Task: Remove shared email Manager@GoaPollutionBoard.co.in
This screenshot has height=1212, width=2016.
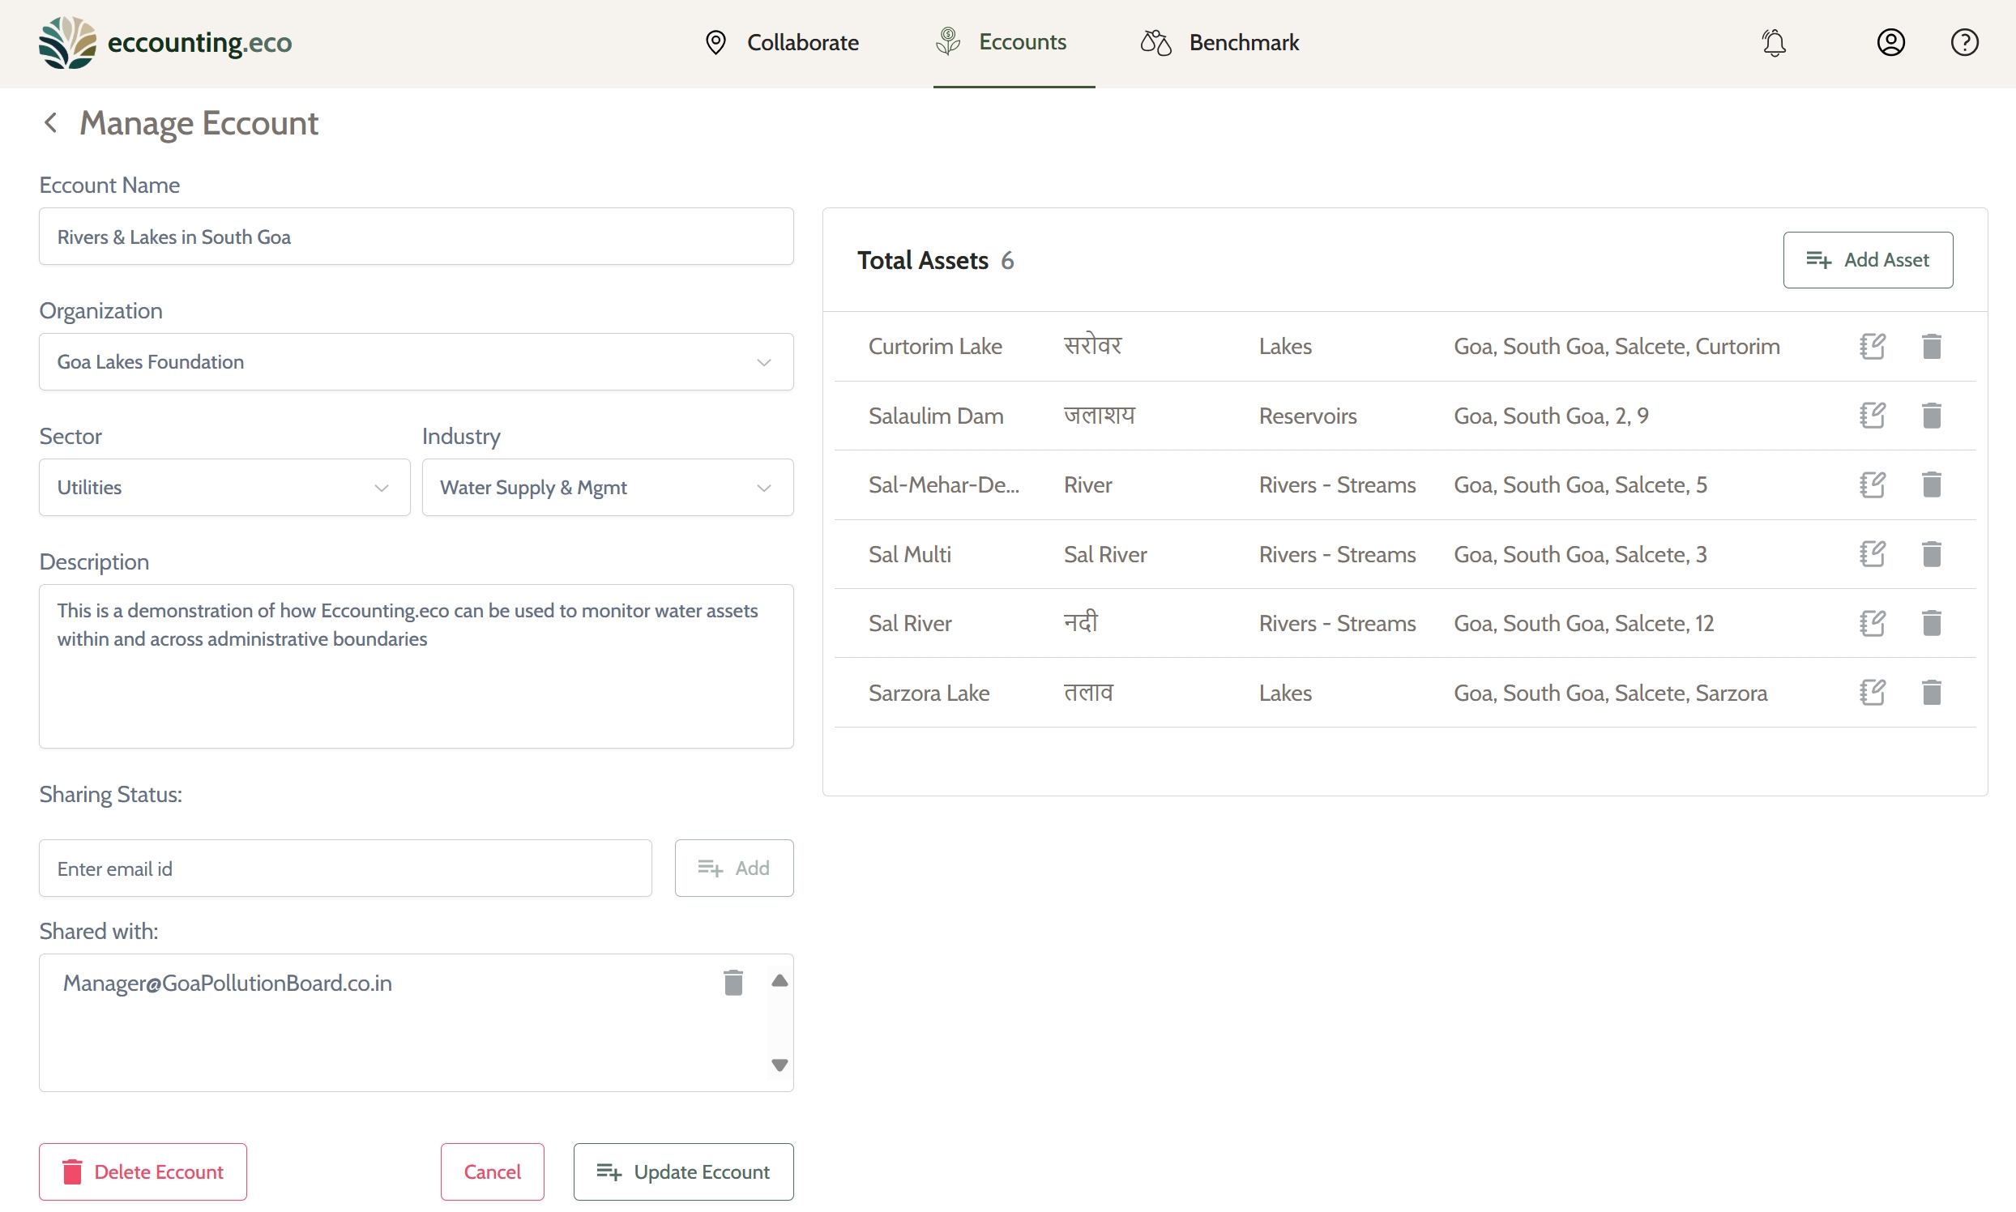Action: (x=733, y=983)
